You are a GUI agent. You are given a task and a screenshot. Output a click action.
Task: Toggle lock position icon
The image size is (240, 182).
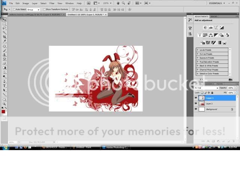[209, 93]
